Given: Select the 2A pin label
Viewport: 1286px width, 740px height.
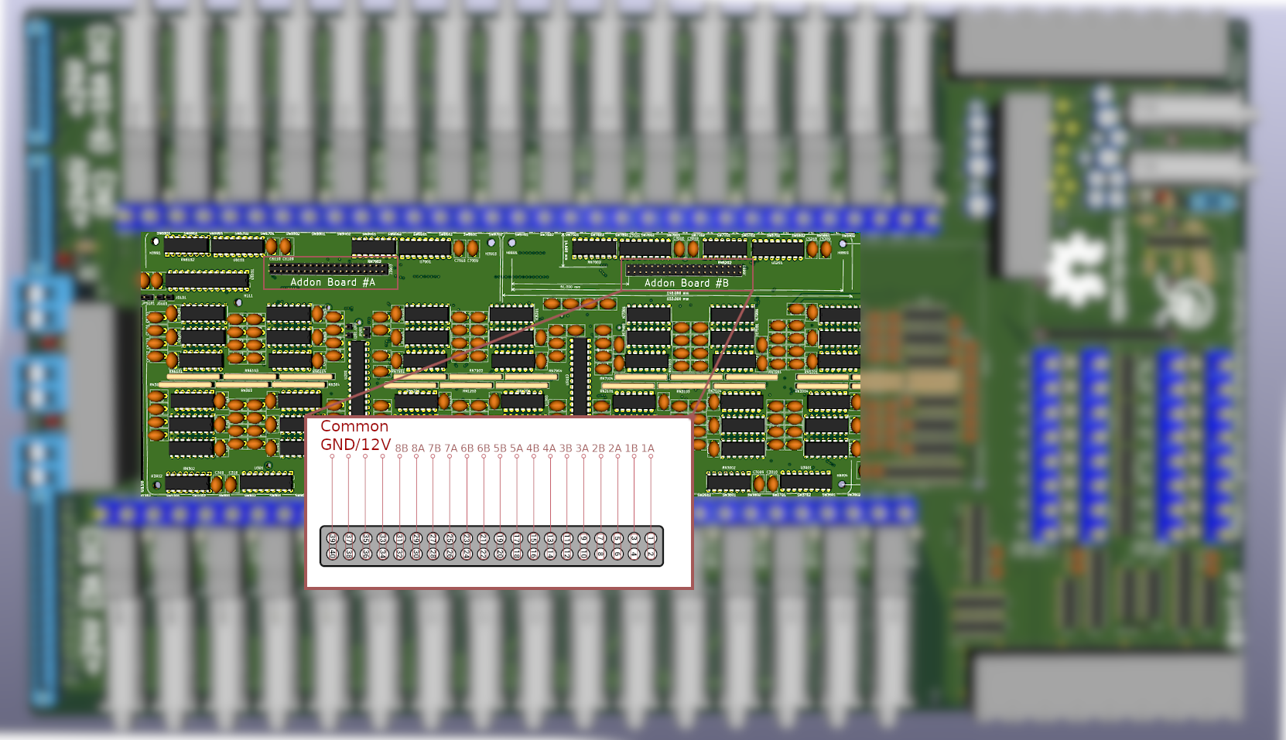Looking at the screenshot, I should (x=615, y=448).
